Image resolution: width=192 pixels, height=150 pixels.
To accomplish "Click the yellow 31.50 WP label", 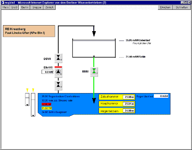I will tap(47, 108).
